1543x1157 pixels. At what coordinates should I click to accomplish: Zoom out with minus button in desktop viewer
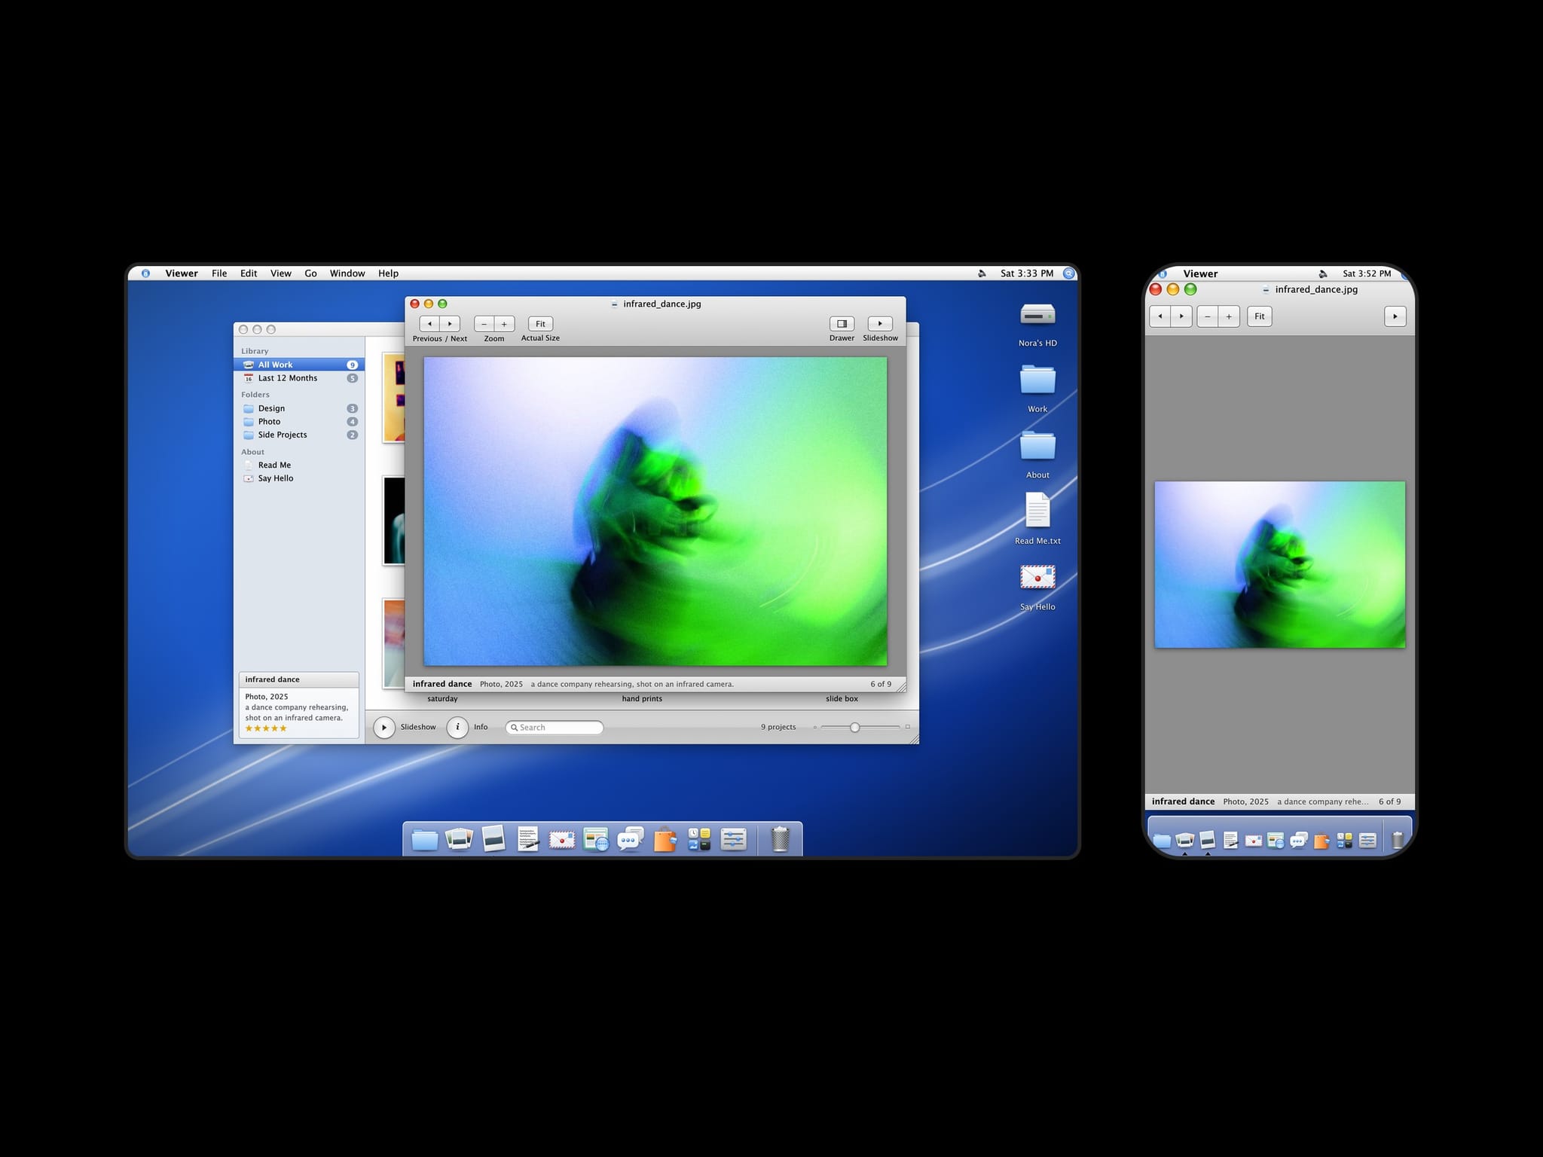pyautogui.click(x=484, y=324)
